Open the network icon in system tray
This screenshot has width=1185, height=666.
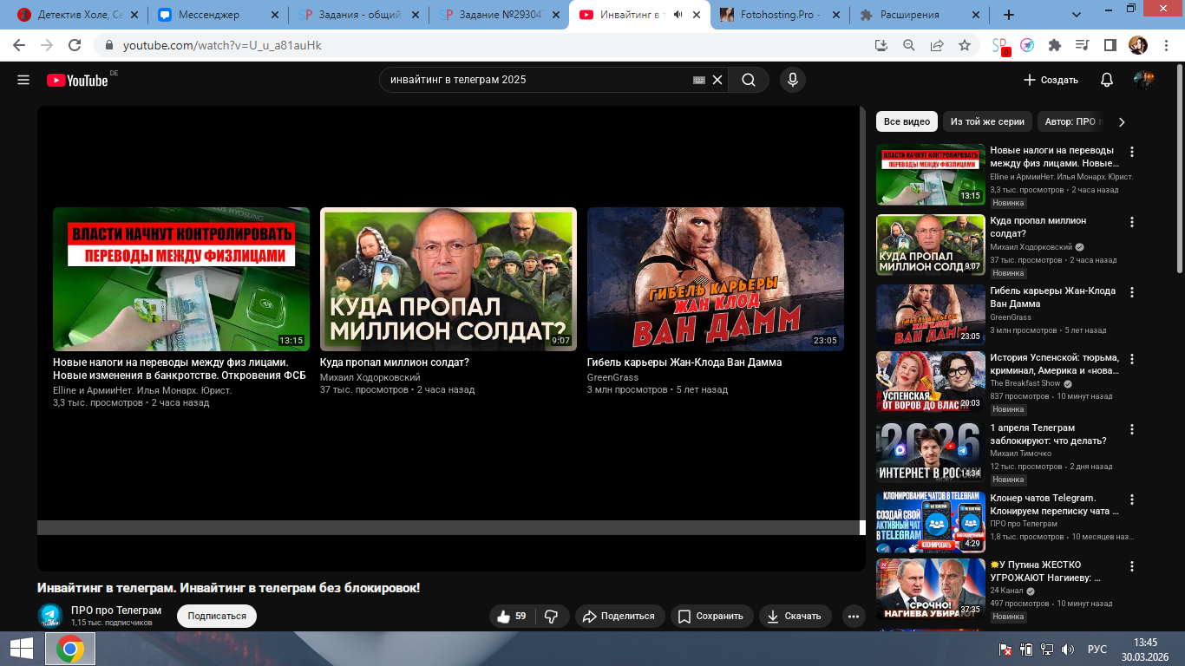(1046, 649)
